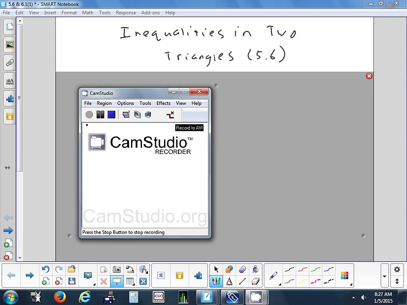The height and width of the screenshot is (305, 407).
Task: Click the Redo icon in toolbar
Action: [59, 269]
